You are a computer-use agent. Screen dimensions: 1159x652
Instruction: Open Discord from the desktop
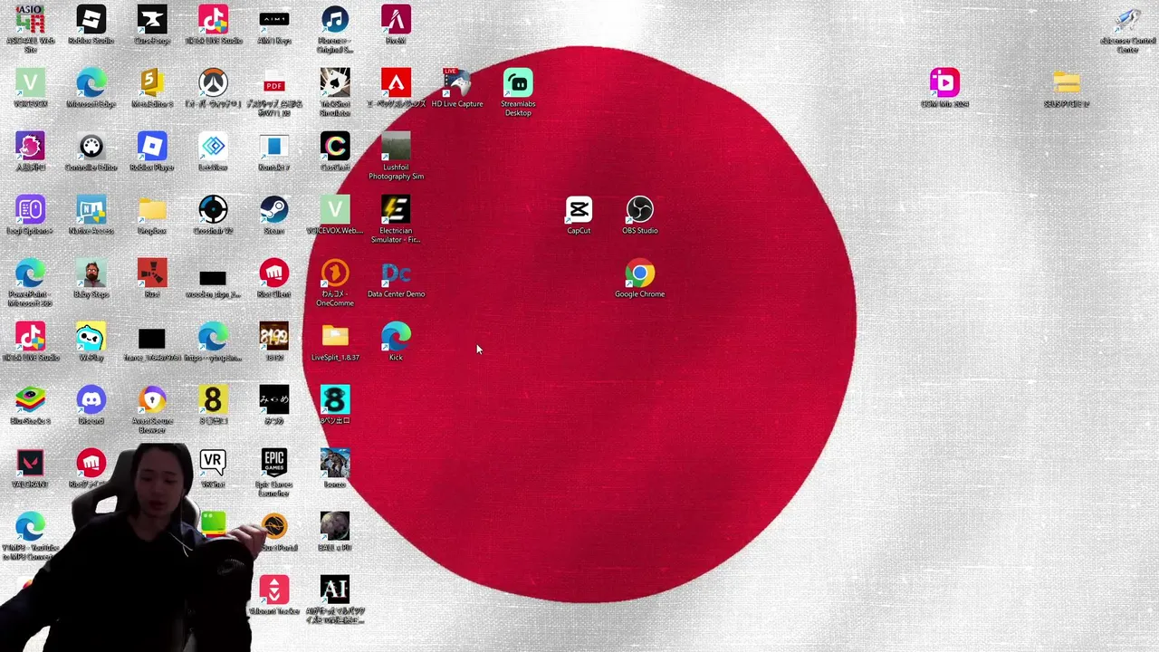91,400
